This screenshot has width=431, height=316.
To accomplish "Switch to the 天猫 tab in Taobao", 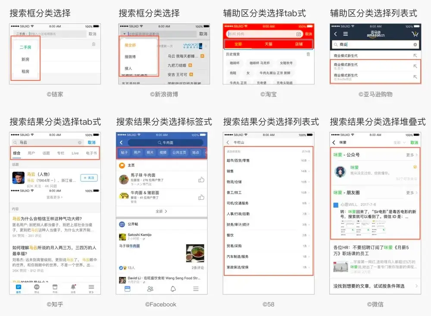I will click(x=268, y=44).
